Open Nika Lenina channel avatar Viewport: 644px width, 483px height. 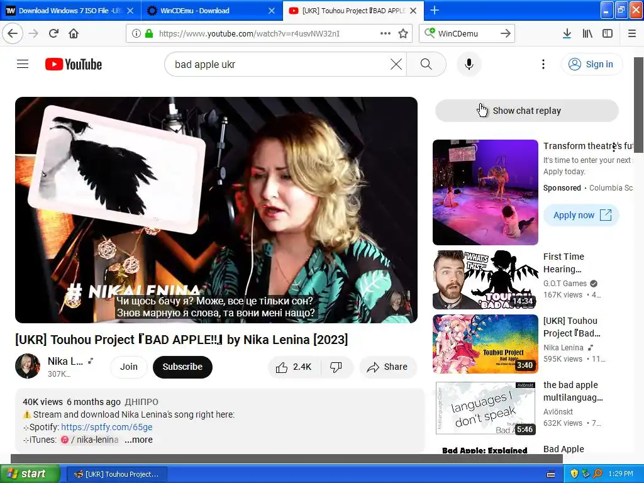click(28, 366)
